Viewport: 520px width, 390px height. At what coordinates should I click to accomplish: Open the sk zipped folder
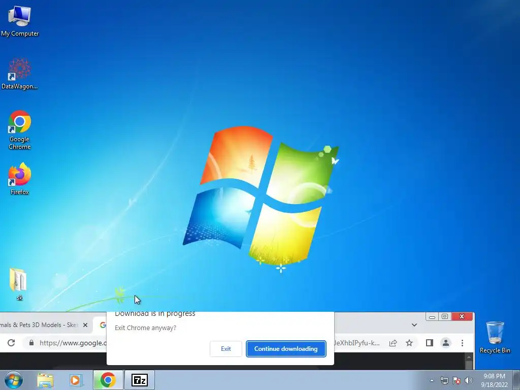pyautogui.click(x=19, y=284)
